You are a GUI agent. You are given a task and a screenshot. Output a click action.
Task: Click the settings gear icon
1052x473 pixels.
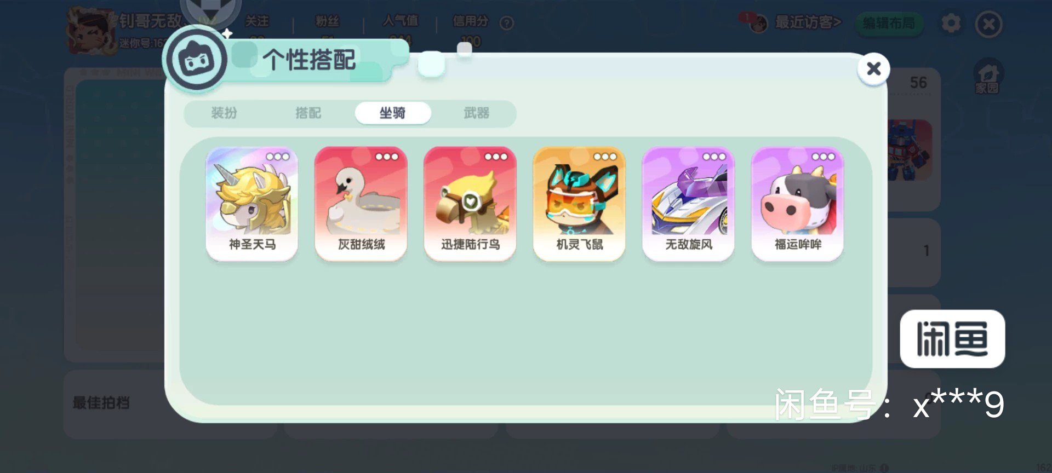pos(951,23)
